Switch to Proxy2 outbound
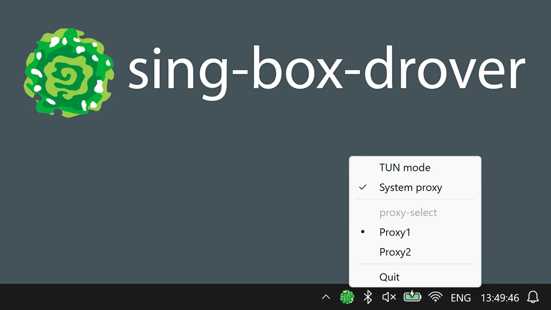This screenshot has height=310, width=551. coord(415,252)
